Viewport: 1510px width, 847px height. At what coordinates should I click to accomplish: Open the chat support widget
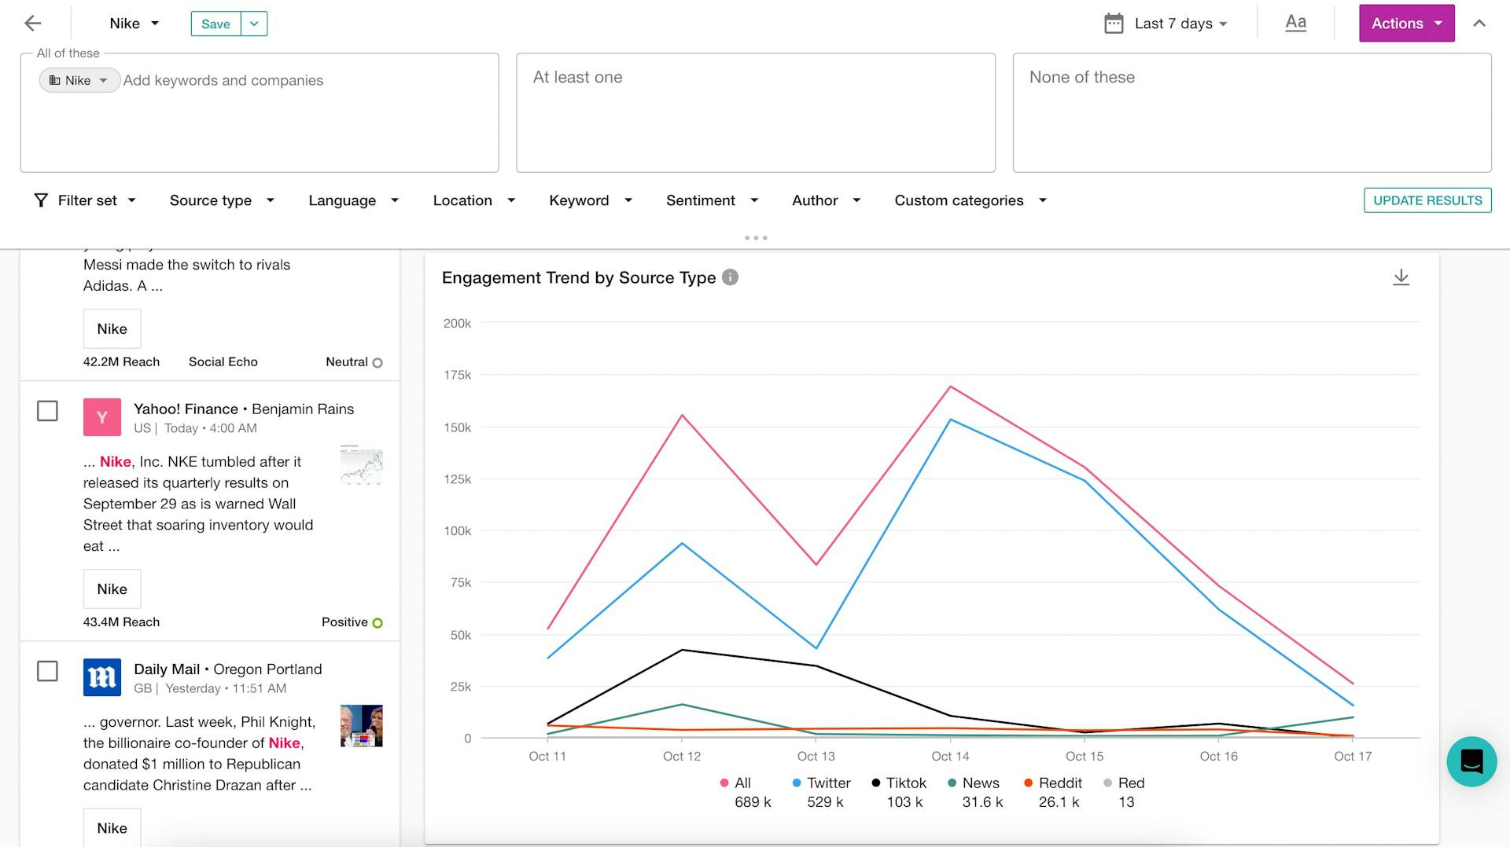point(1471,761)
